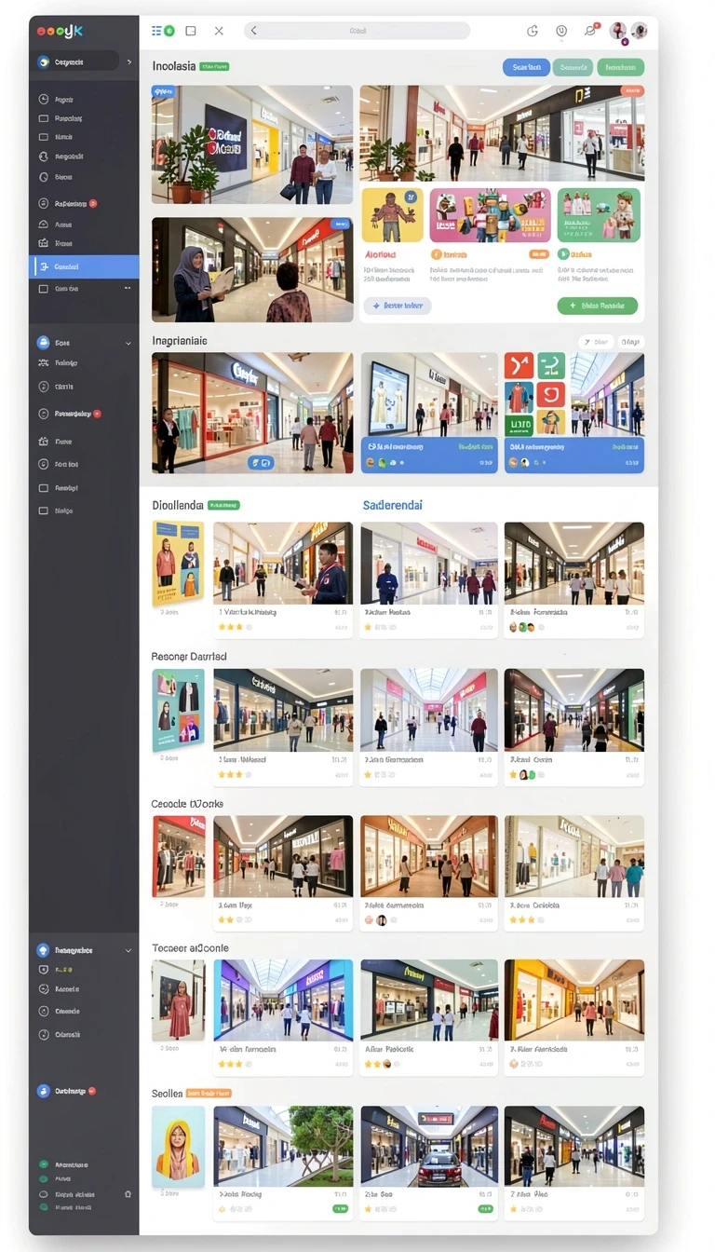Open the red-dress woman portrait tile
Image resolution: width=715 pixels, height=1252 pixels.
coord(178,1000)
